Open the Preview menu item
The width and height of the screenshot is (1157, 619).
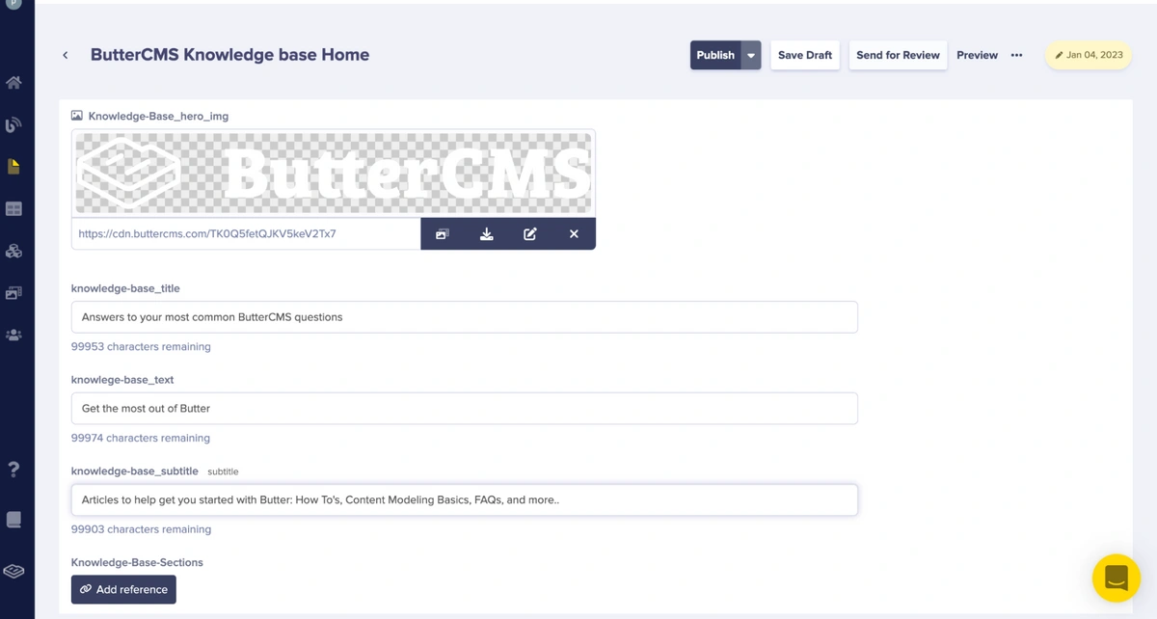click(977, 55)
